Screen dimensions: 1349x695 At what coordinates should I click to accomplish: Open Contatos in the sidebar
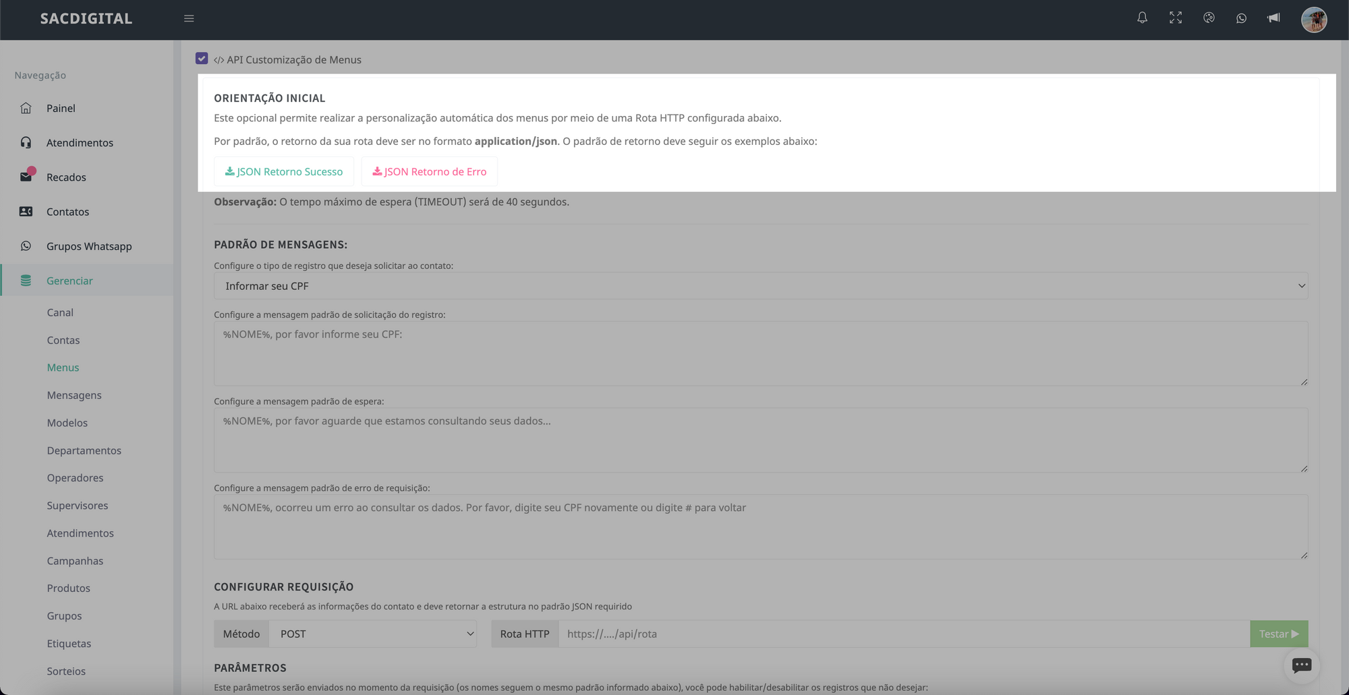pos(67,212)
